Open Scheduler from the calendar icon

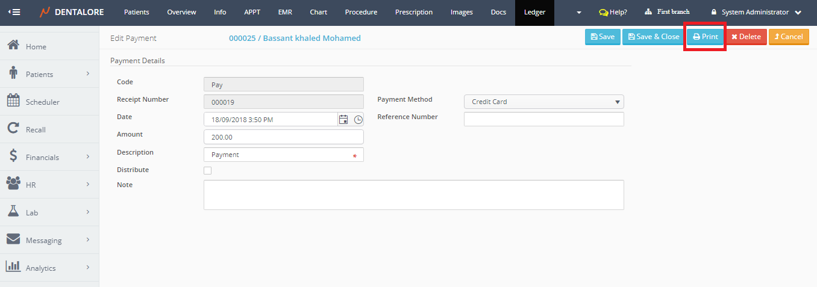click(13, 101)
